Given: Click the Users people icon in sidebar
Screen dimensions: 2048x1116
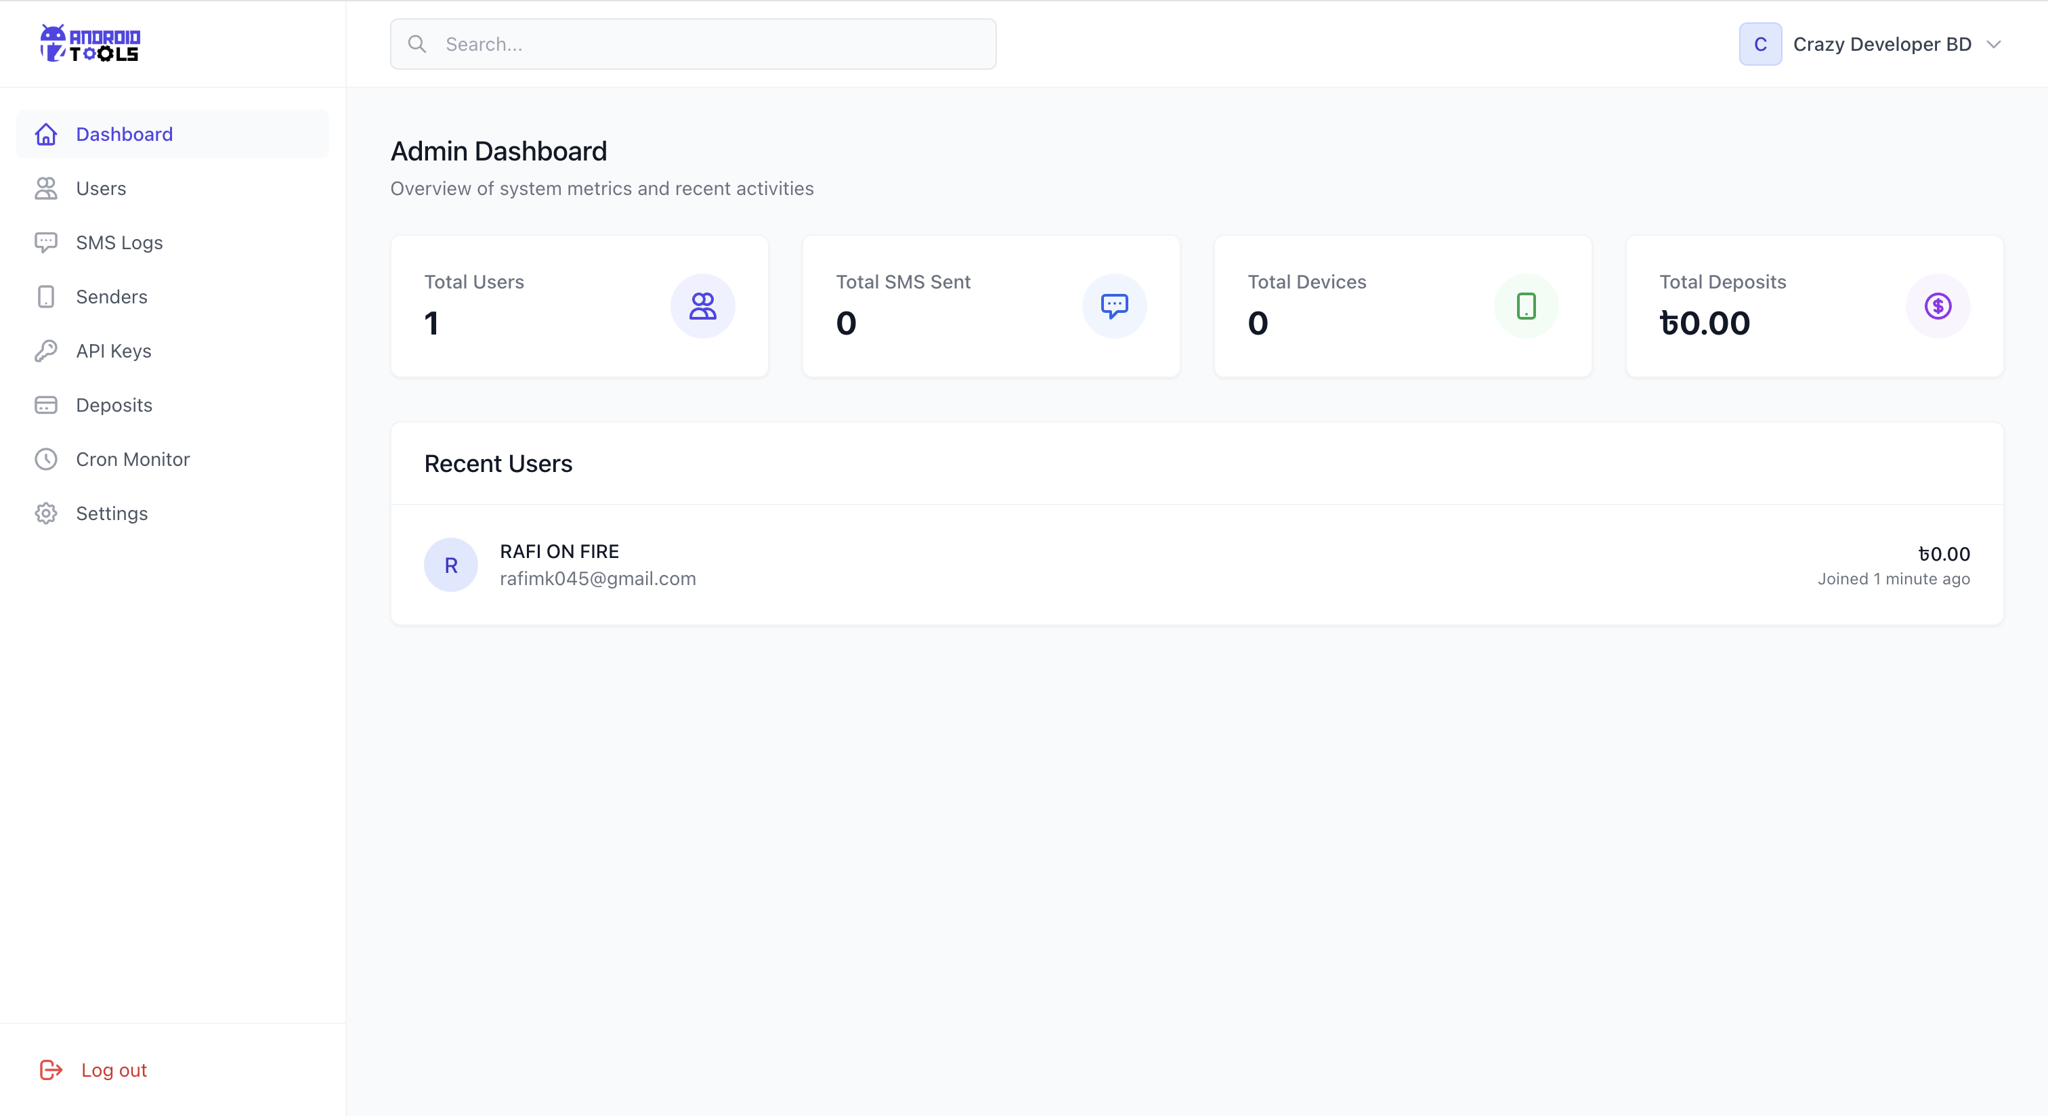Looking at the screenshot, I should point(46,188).
